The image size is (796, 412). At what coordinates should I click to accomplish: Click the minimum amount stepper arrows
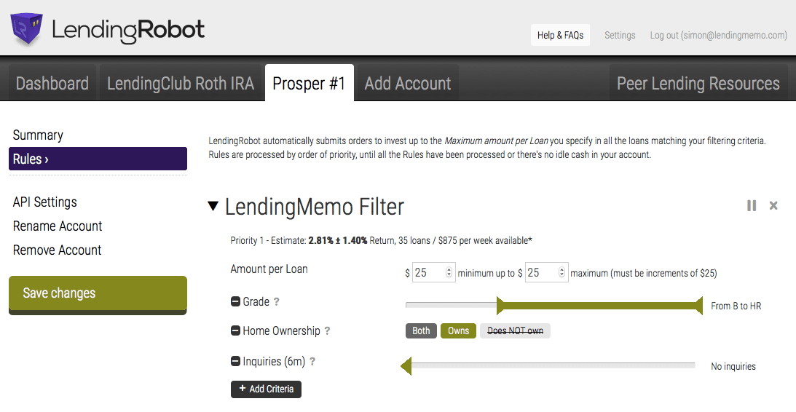[x=449, y=273]
